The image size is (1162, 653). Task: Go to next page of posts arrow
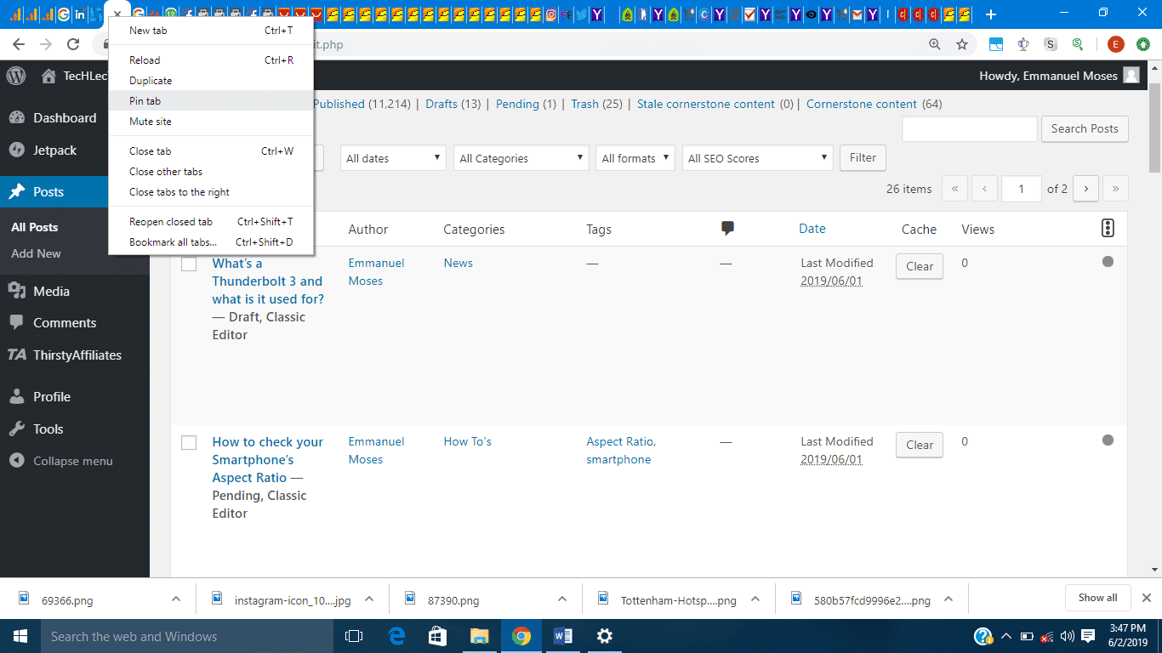point(1085,189)
